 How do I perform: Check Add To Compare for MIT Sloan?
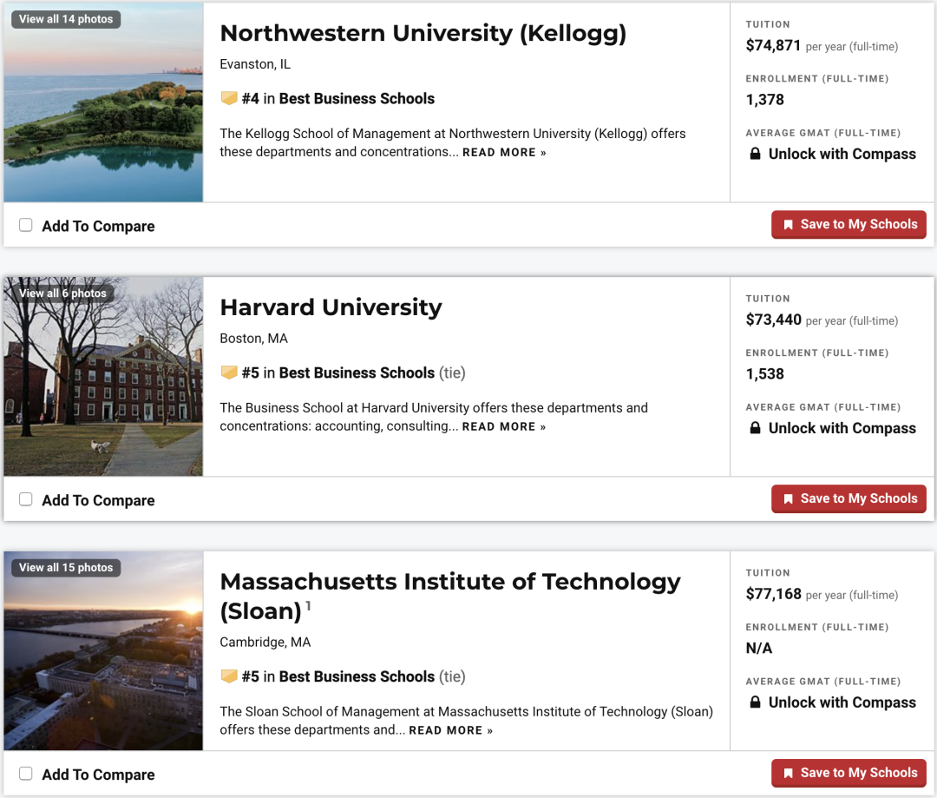coord(26,773)
